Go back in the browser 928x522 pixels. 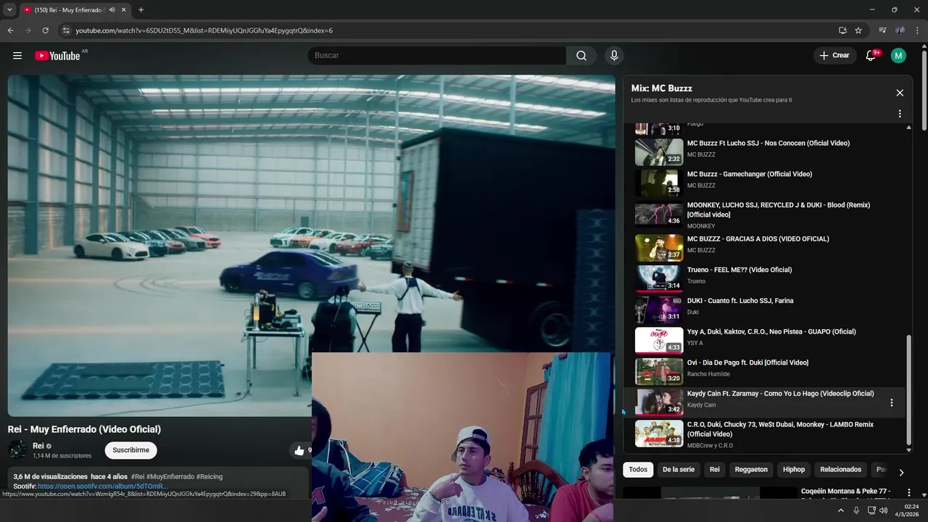pos(10,30)
